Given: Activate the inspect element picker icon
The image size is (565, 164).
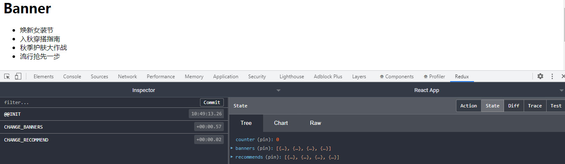Looking at the screenshot, I should [7, 76].
